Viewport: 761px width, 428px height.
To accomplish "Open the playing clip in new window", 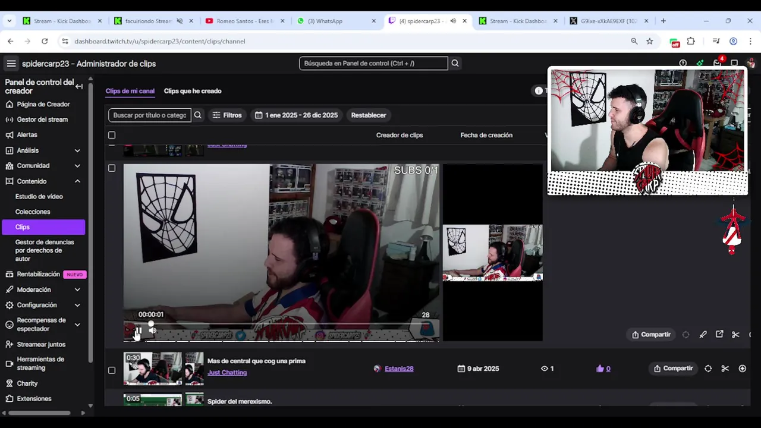I will pos(719,335).
